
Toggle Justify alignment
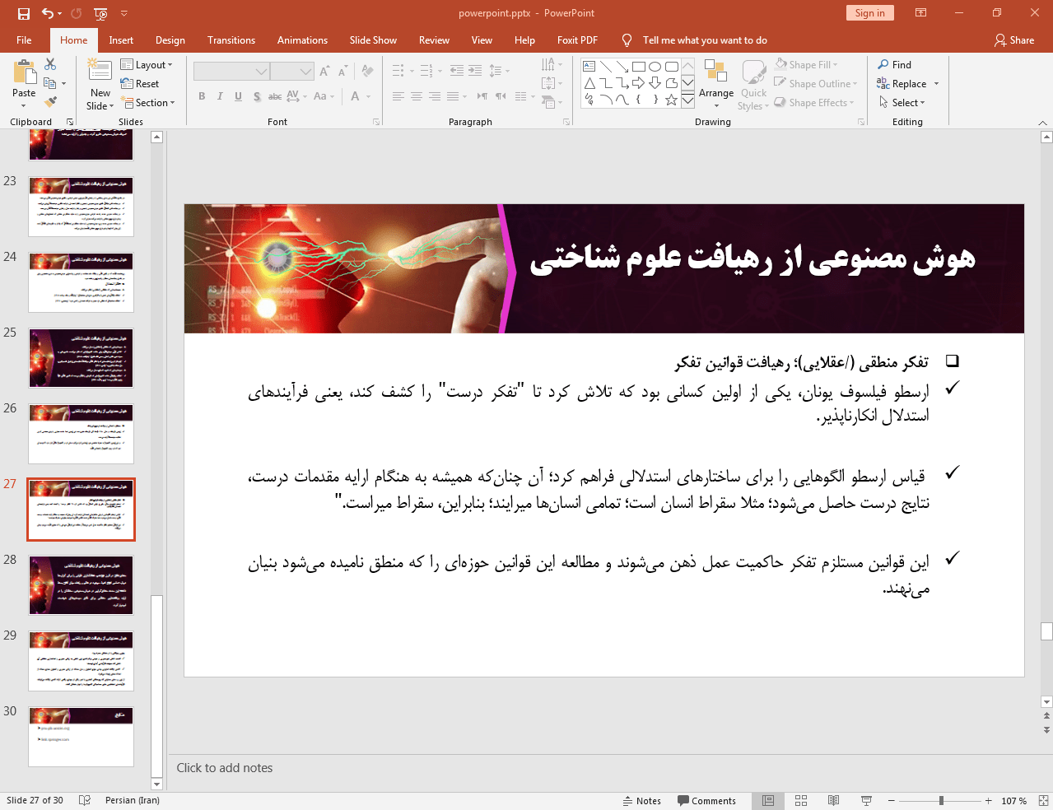453,96
